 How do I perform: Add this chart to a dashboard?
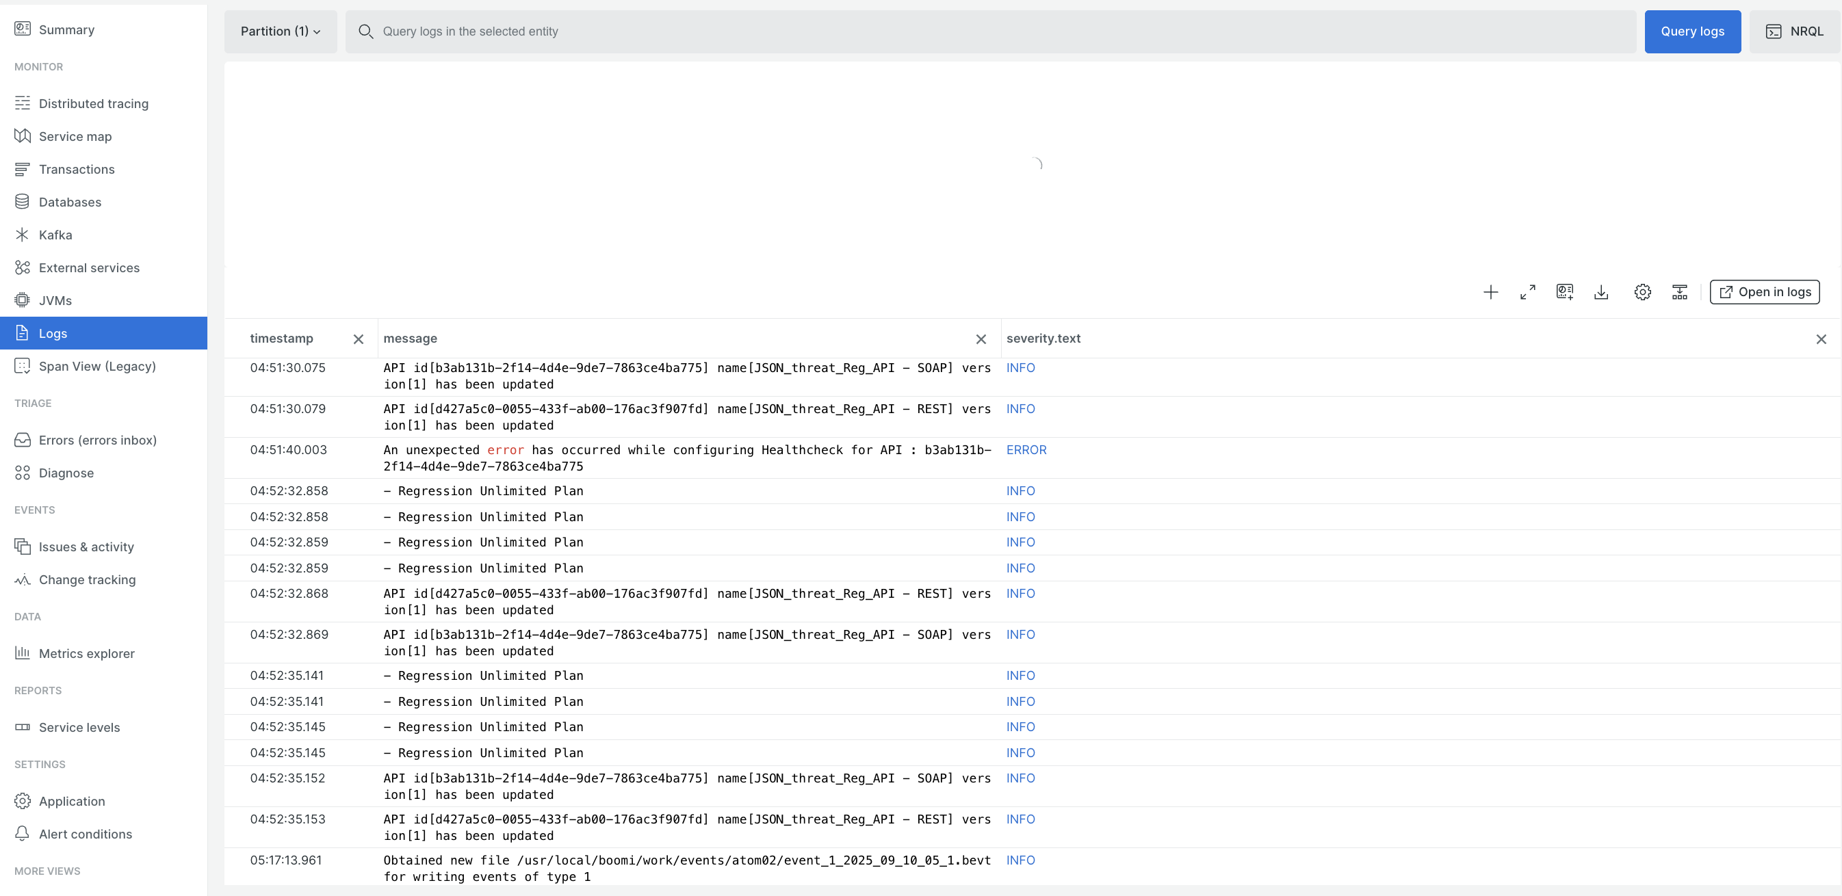coord(1564,291)
